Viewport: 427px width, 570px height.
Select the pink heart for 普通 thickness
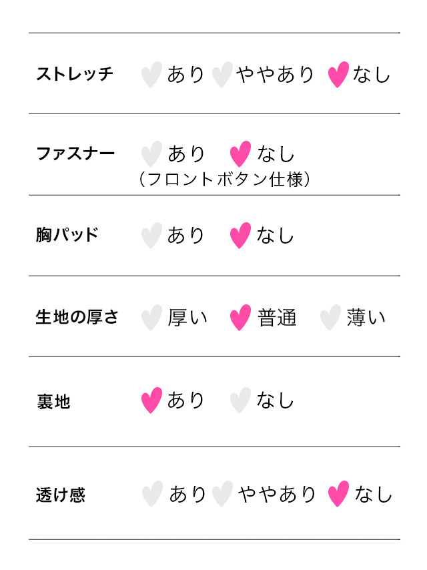[240, 318]
